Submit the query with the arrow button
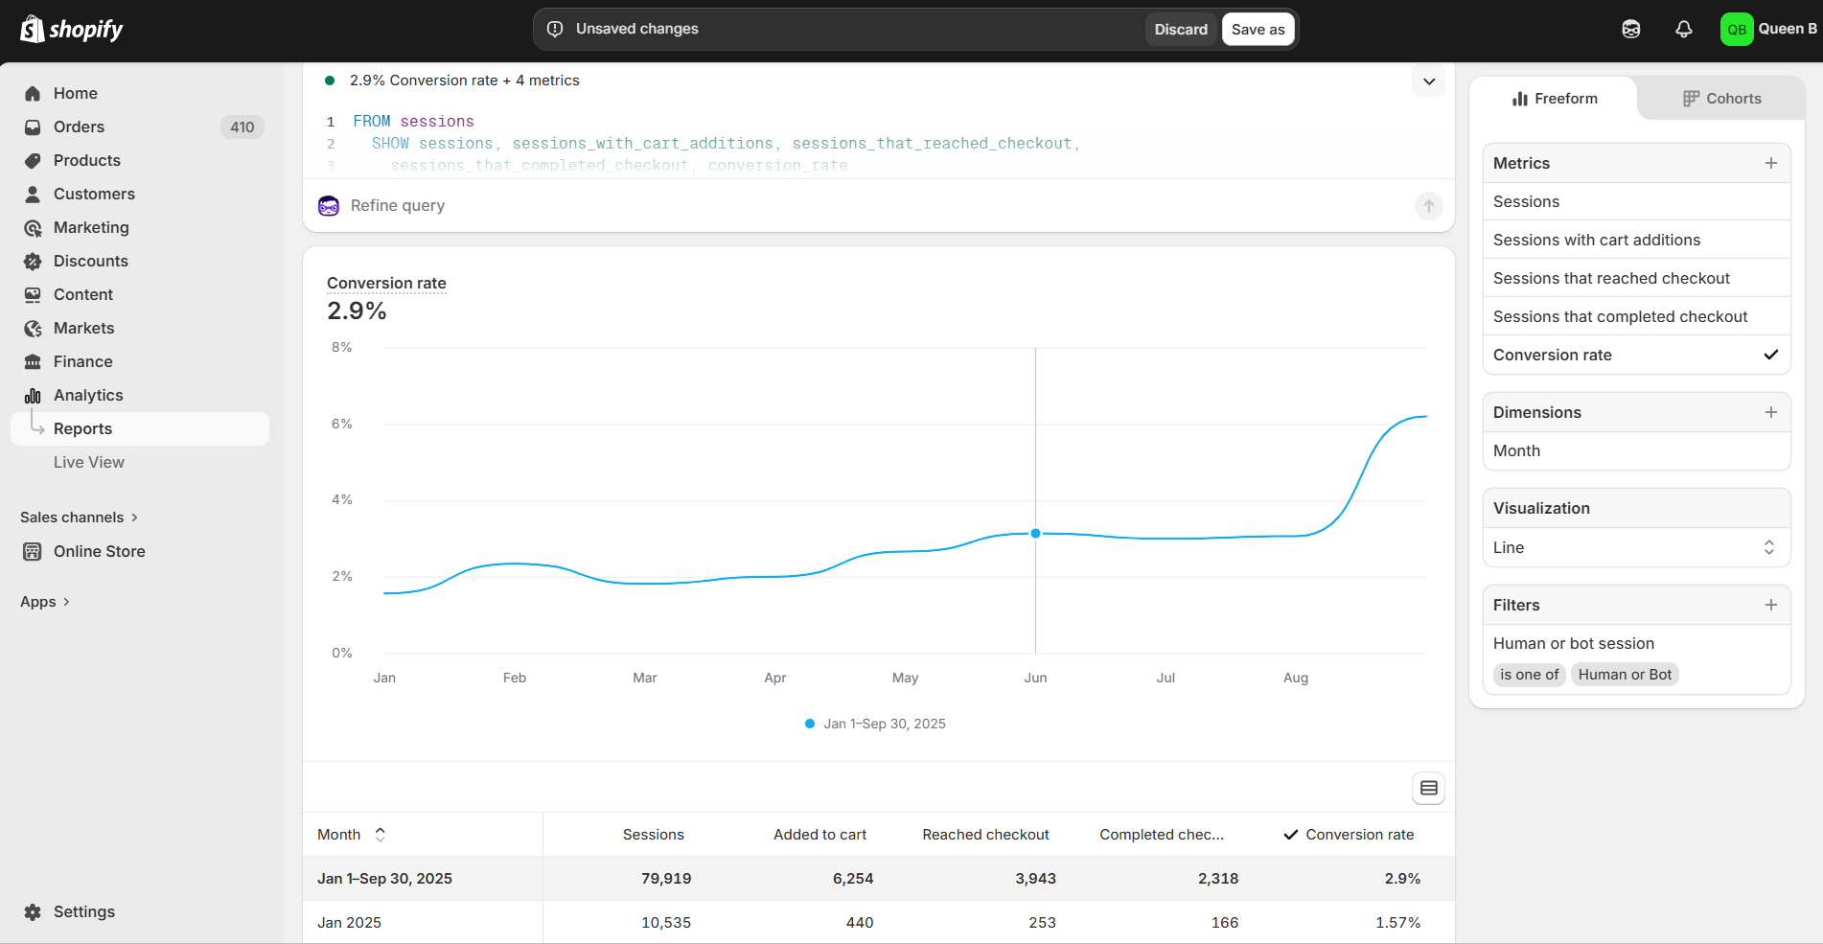 click(1428, 205)
